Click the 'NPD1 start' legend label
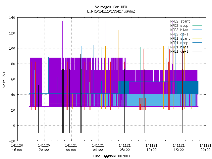 click(180, 38)
